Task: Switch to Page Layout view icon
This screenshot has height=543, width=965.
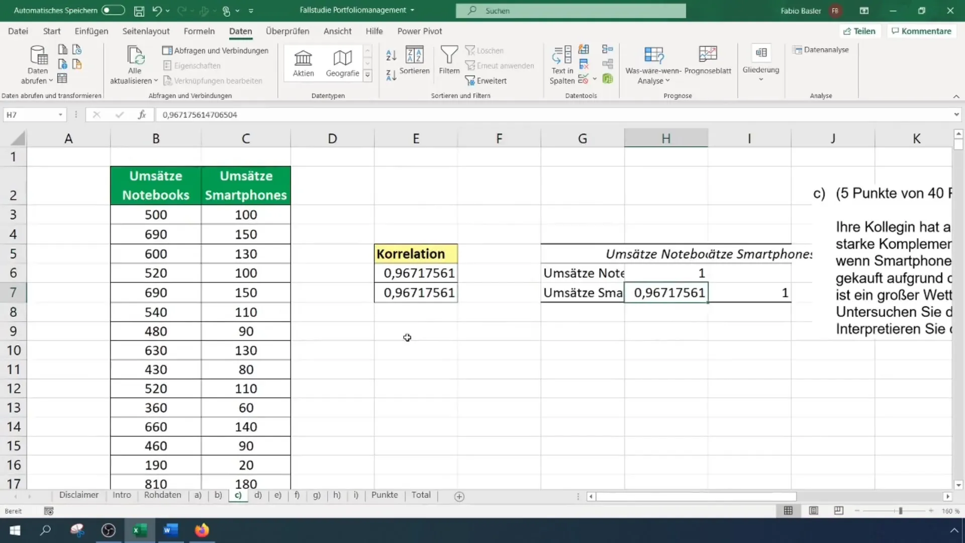Action: (813, 511)
